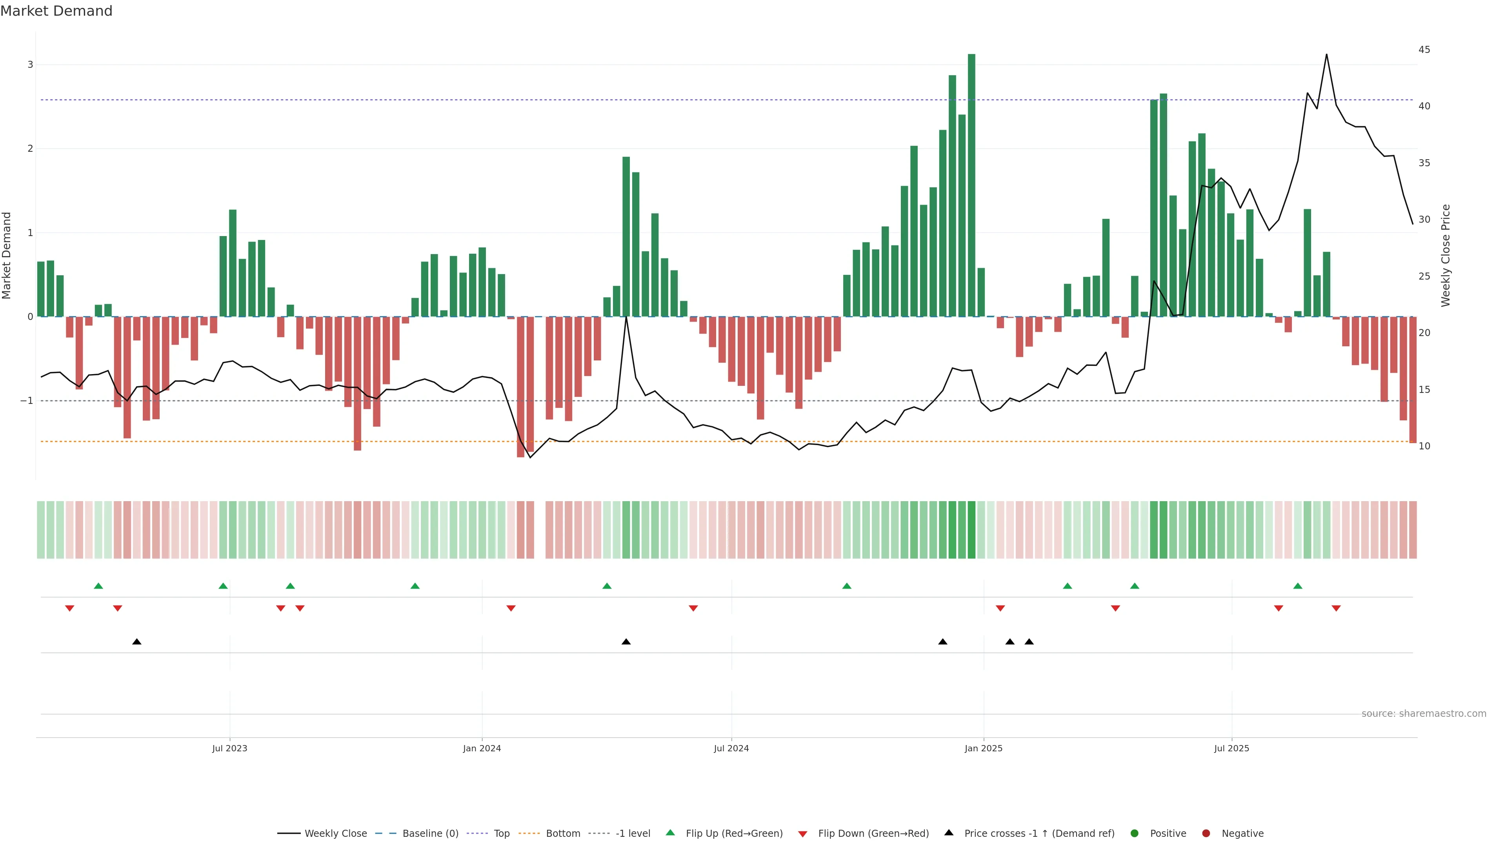Select the leftmost black price-cross triangle
The height and width of the screenshot is (847, 1506).
tap(137, 642)
